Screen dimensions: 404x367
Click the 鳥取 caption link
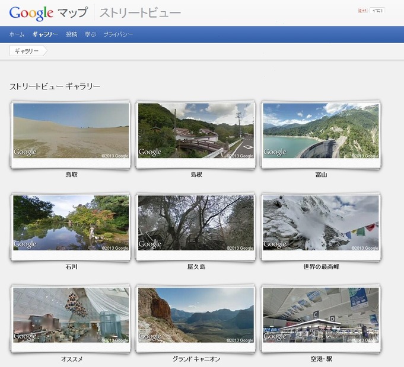coord(71,175)
